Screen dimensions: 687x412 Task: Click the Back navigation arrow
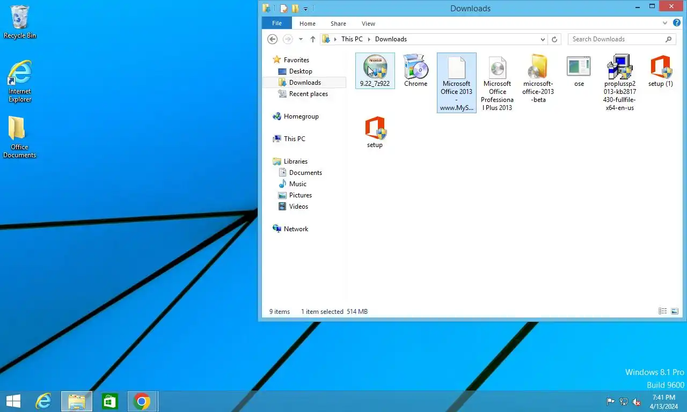point(272,39)
